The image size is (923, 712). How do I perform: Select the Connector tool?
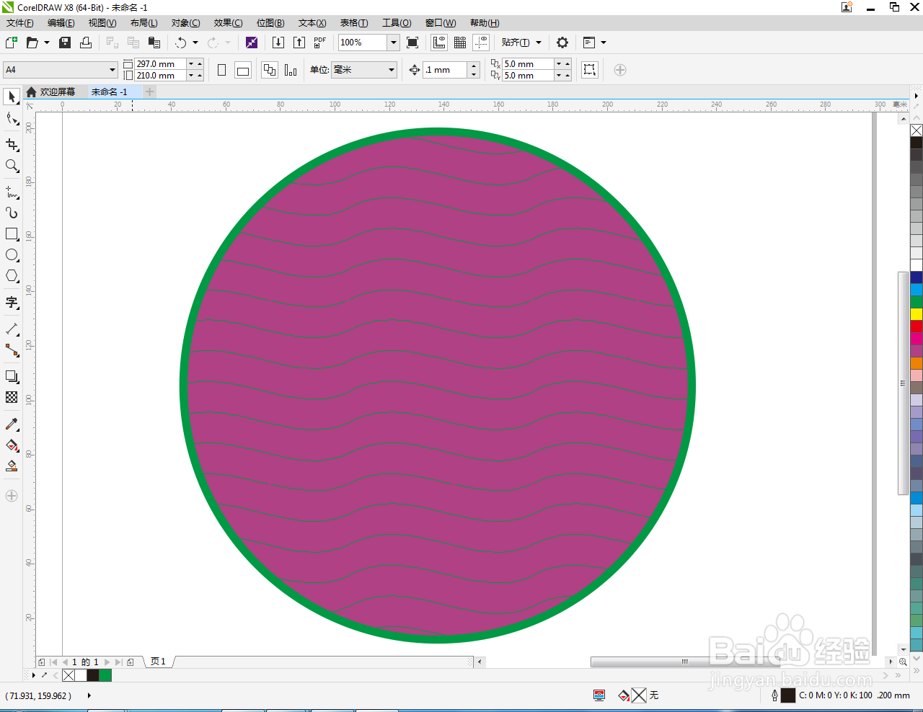pos(12,350)
